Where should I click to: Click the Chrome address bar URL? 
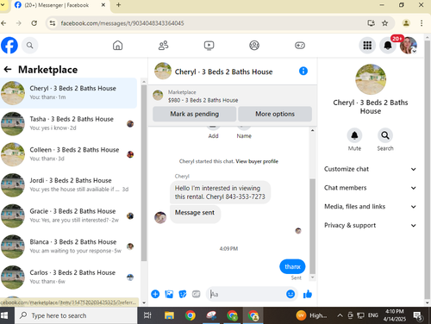(122, 23)
